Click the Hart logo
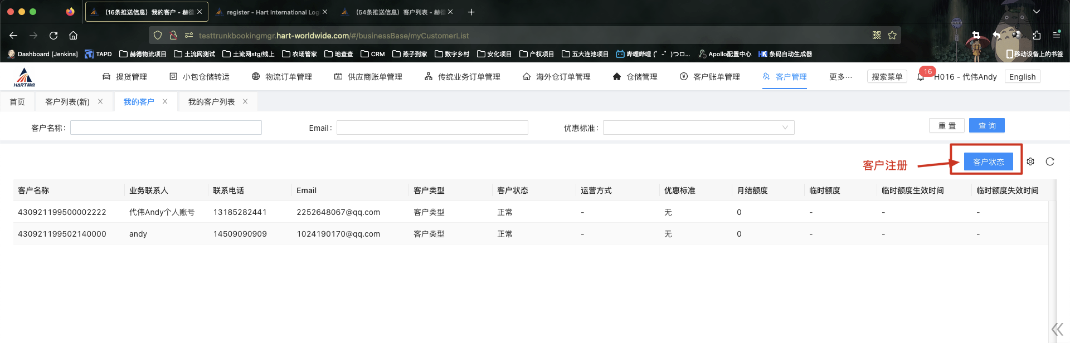The width and height of the screenshot is (1070, 343). [x=24, y=77]
